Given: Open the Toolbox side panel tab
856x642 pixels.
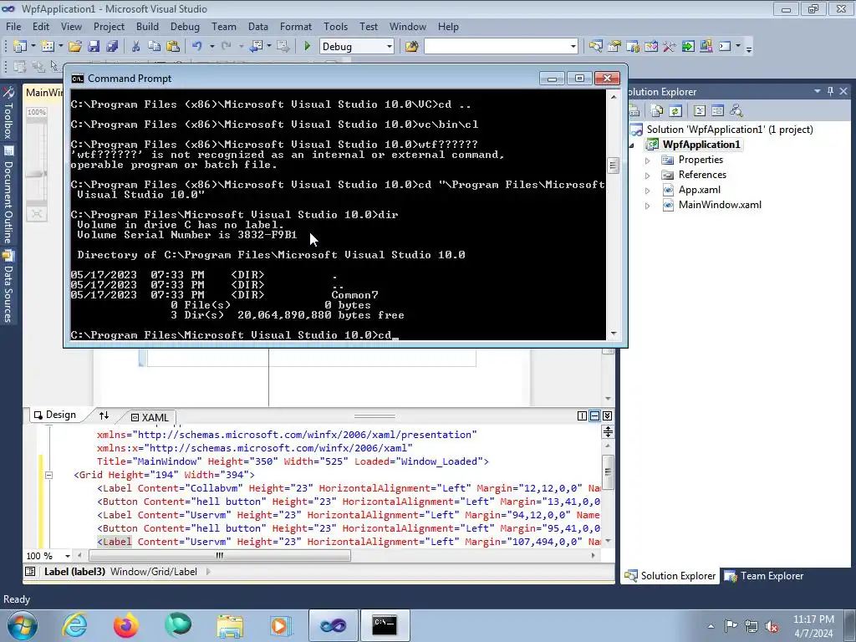Looking at the screenshot, I should coord(8,113).
